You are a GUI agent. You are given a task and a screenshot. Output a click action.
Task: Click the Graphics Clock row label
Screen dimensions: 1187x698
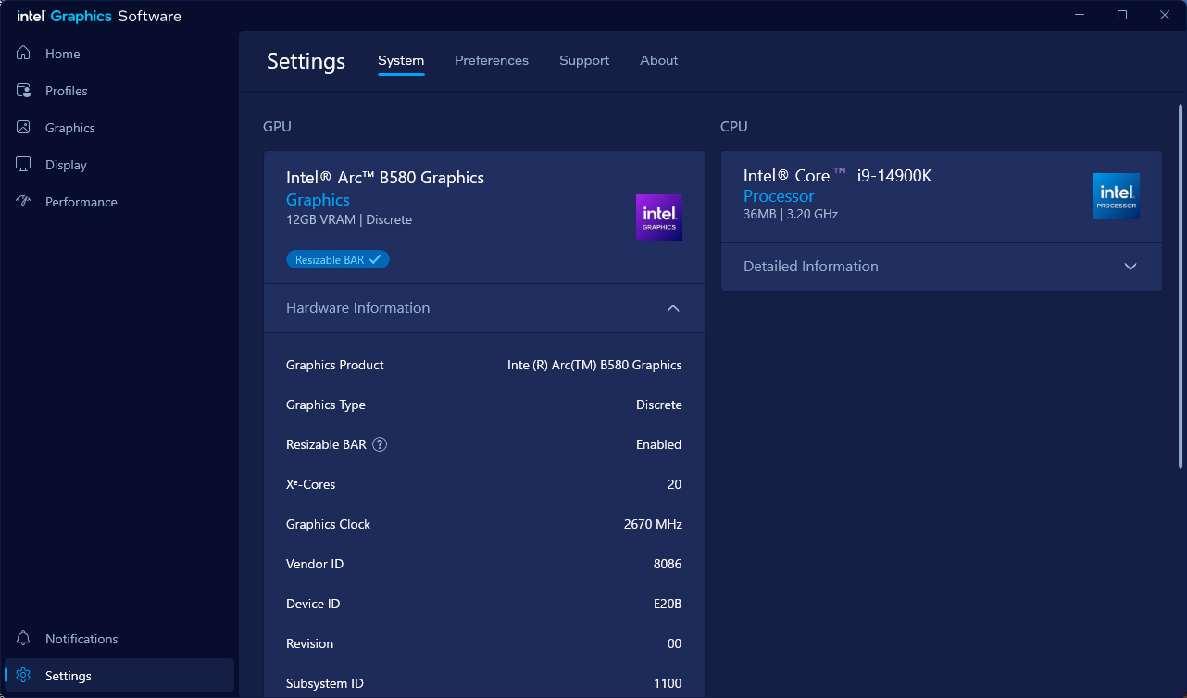click(x=328, y=524)
